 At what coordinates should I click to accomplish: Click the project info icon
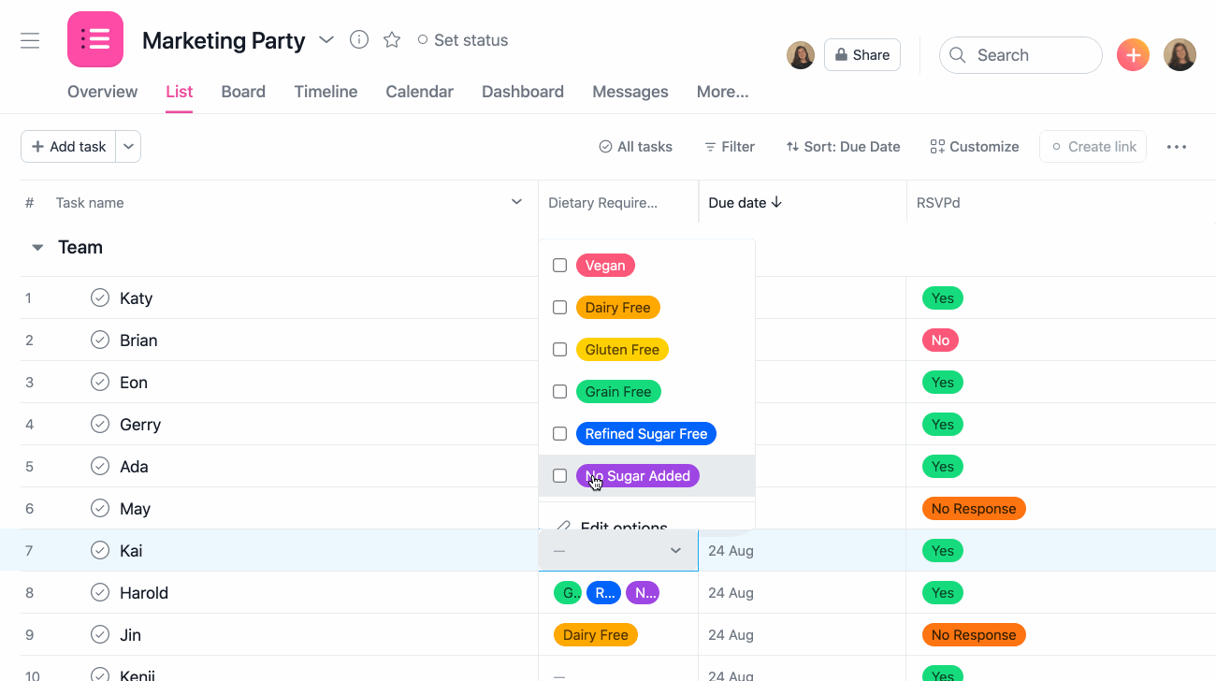click(359, 39)
